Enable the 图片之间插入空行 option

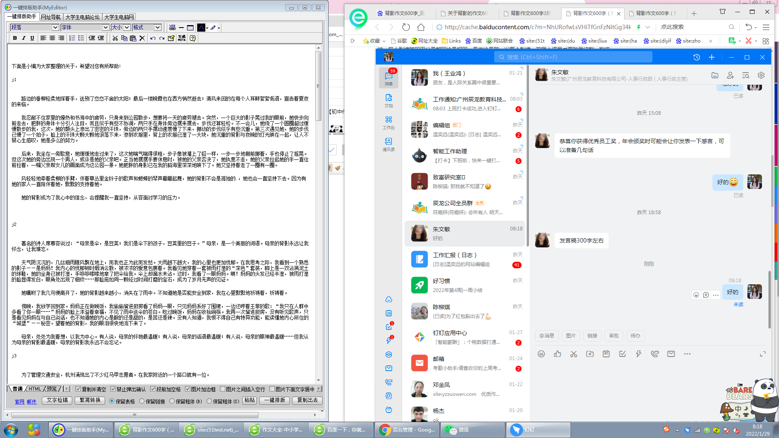[x=223, y=389]
